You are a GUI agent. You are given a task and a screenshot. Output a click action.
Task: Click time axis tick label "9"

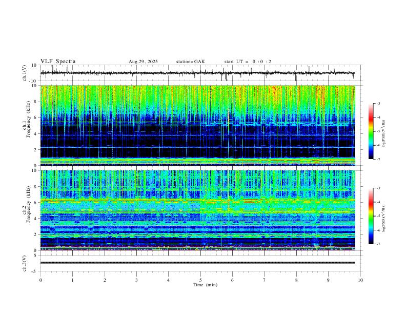328,280
